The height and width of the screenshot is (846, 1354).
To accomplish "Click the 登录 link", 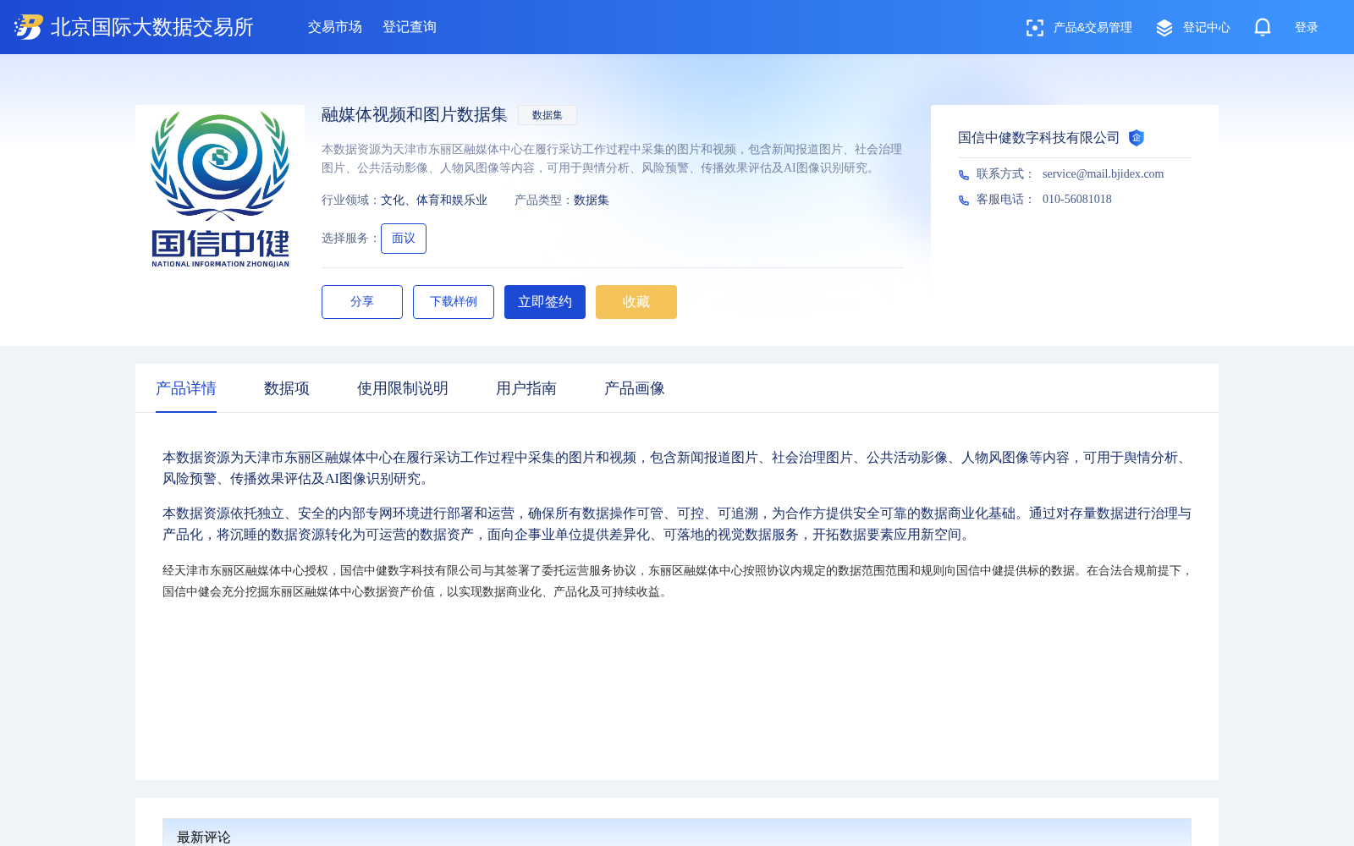I will tap(1306, 28).
